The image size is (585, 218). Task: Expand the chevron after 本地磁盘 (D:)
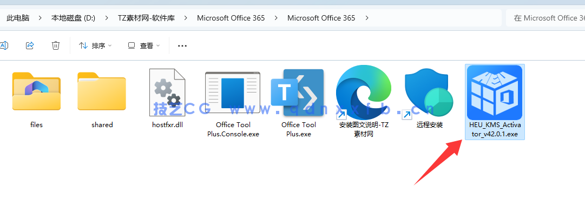pyautogui.click(x=106, y=18)
